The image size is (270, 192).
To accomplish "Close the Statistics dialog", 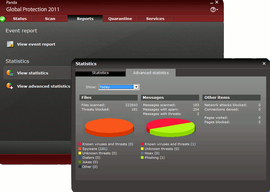I will pos(264,64).
